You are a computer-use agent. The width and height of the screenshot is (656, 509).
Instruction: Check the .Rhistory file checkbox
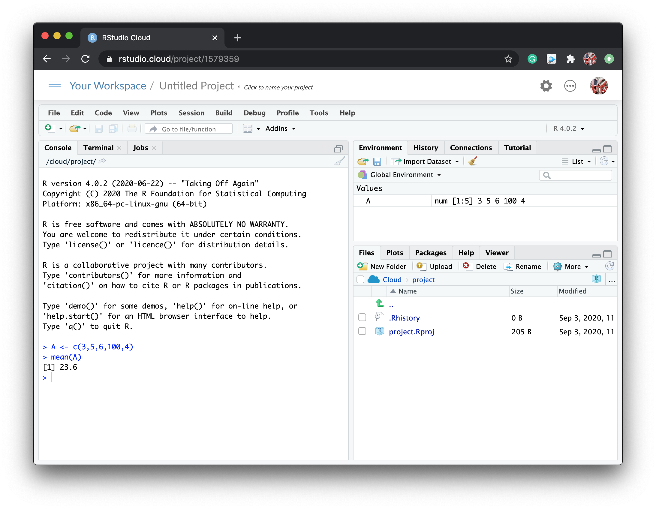[362, 318]
